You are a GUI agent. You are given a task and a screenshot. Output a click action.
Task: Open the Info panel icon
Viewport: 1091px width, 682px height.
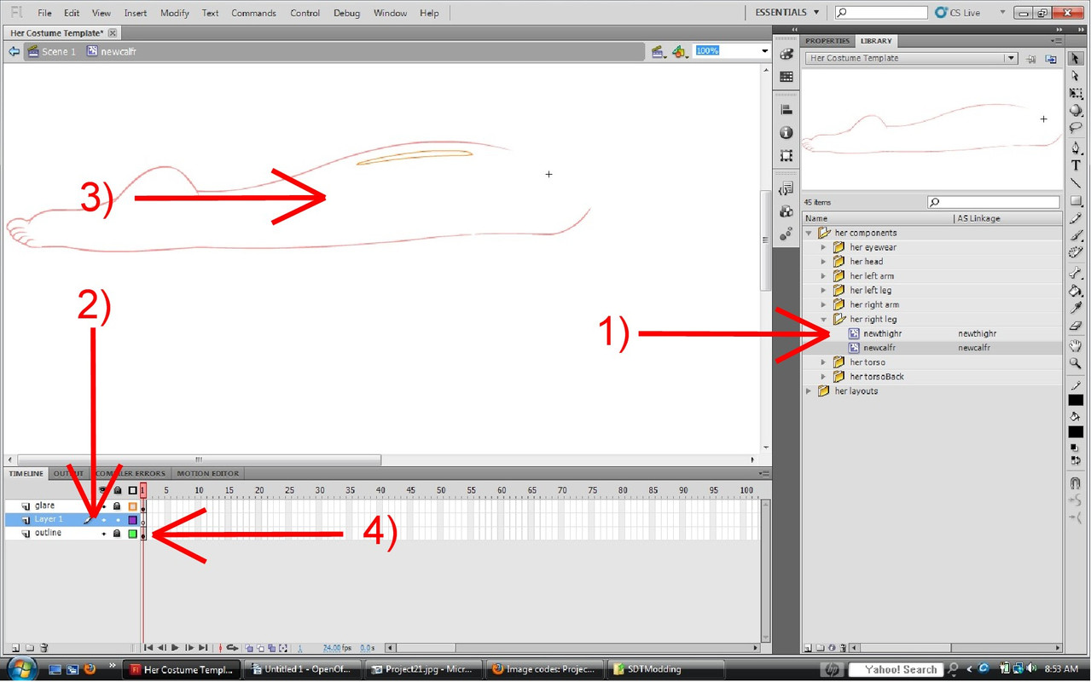click(x=786, y=133)
